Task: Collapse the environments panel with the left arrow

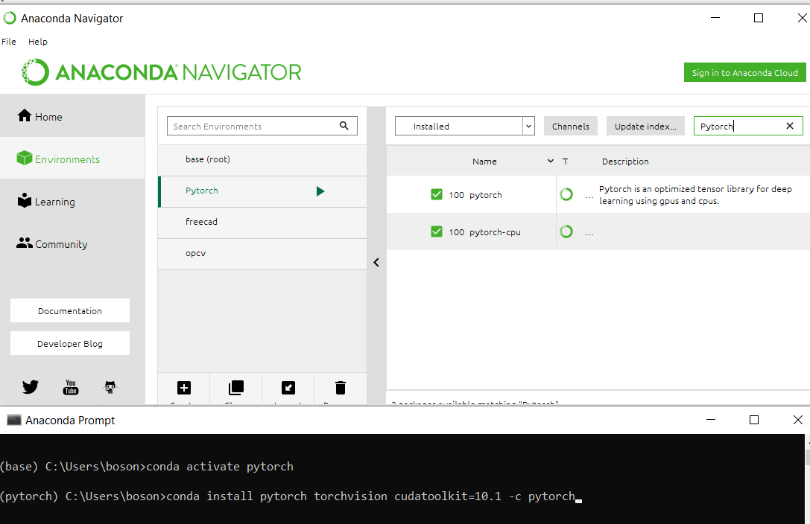Action: tap(376, 263)
